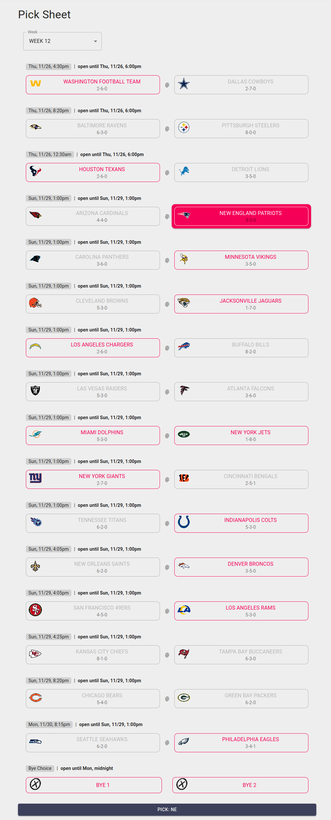Click the Week 12 dropdown arrow
The height and width of the screenshot is (820, 331).
click(96, 41)
